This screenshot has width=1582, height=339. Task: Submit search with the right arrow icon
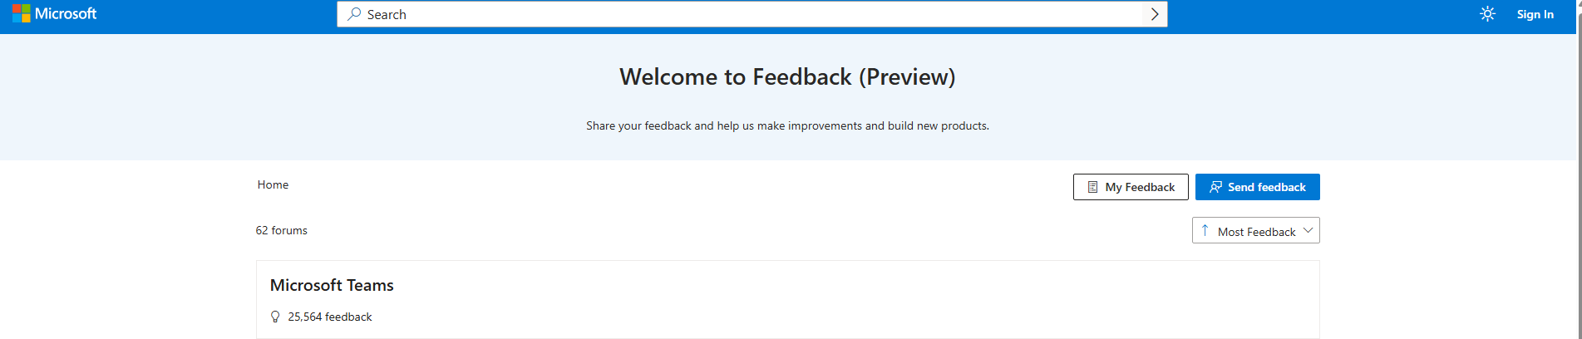point(1154,14)
